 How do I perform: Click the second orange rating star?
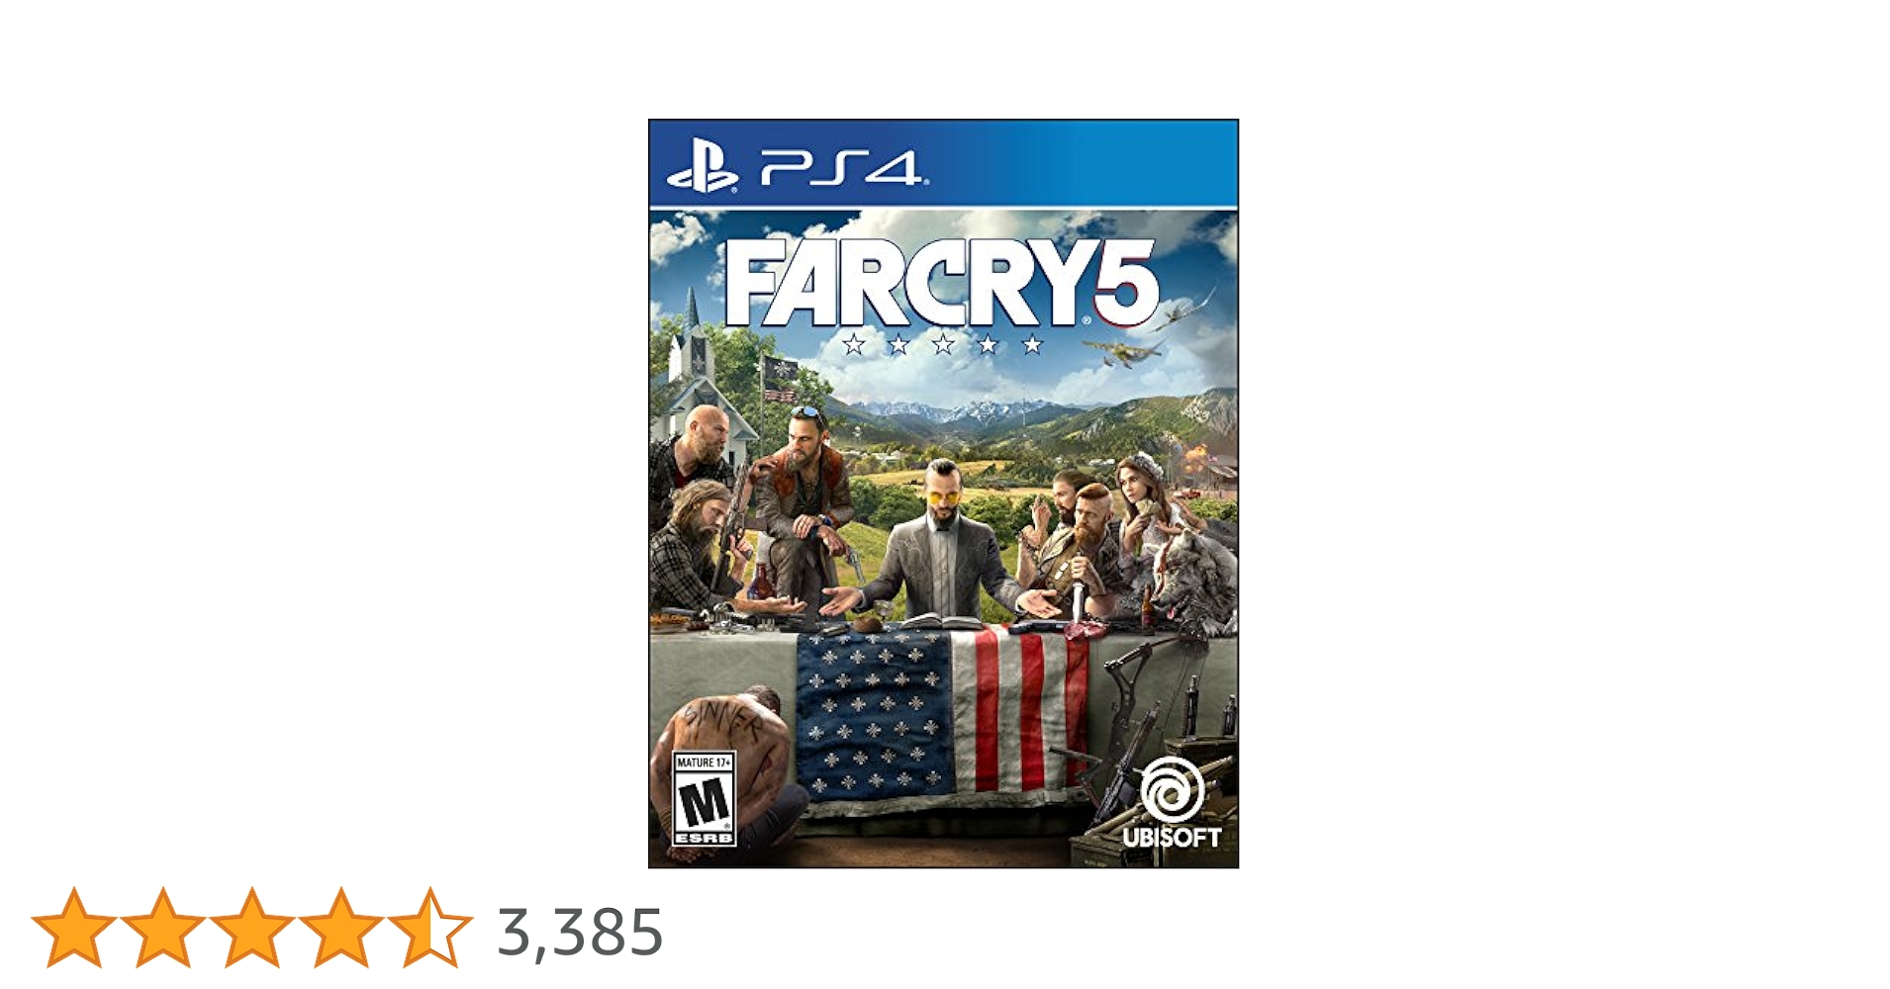tap(163, 928)
